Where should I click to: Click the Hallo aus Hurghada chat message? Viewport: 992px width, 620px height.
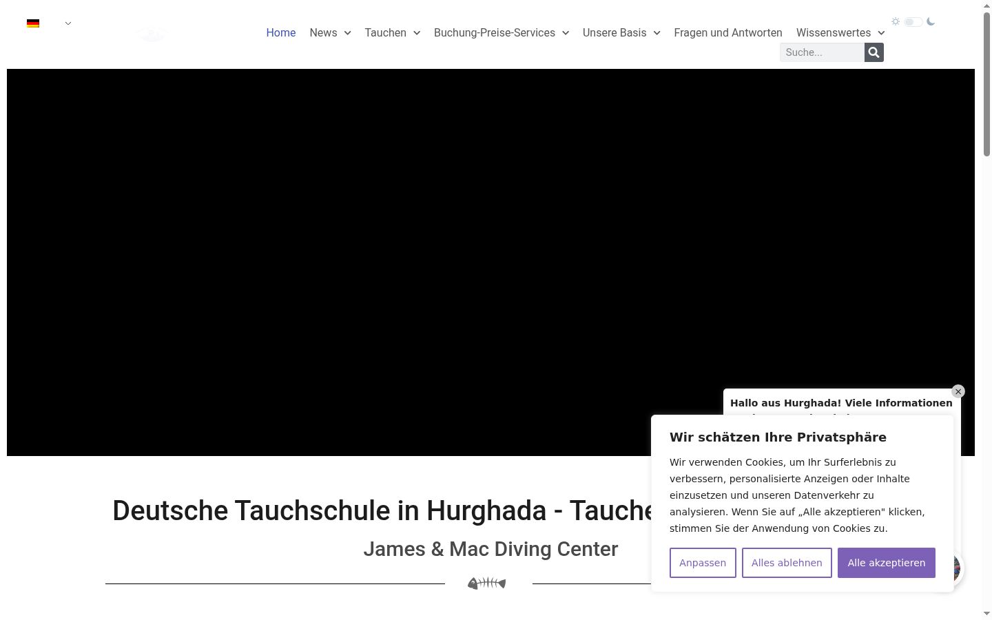tap(841, 404)
